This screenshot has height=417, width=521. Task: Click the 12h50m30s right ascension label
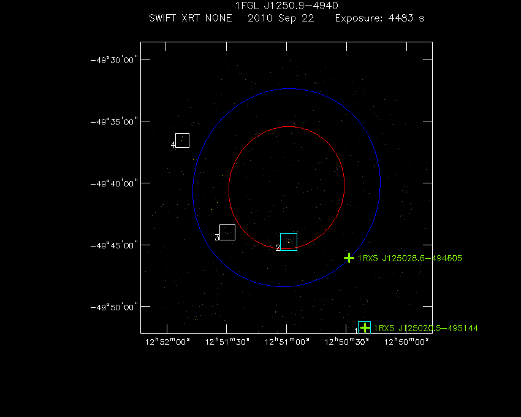(x=346, y=342)
